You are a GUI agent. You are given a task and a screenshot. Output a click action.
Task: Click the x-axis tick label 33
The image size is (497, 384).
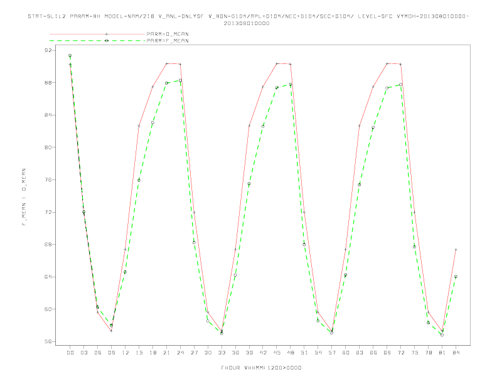222,353
